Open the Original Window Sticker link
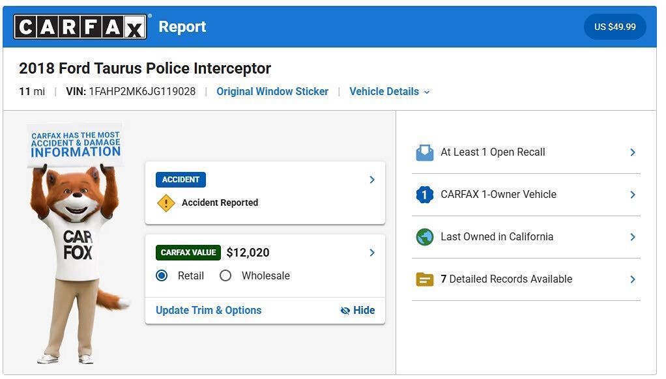 click(x=272, y=92)
